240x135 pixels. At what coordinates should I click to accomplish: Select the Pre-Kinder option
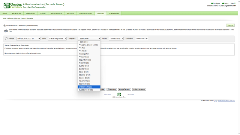point(89,51)
